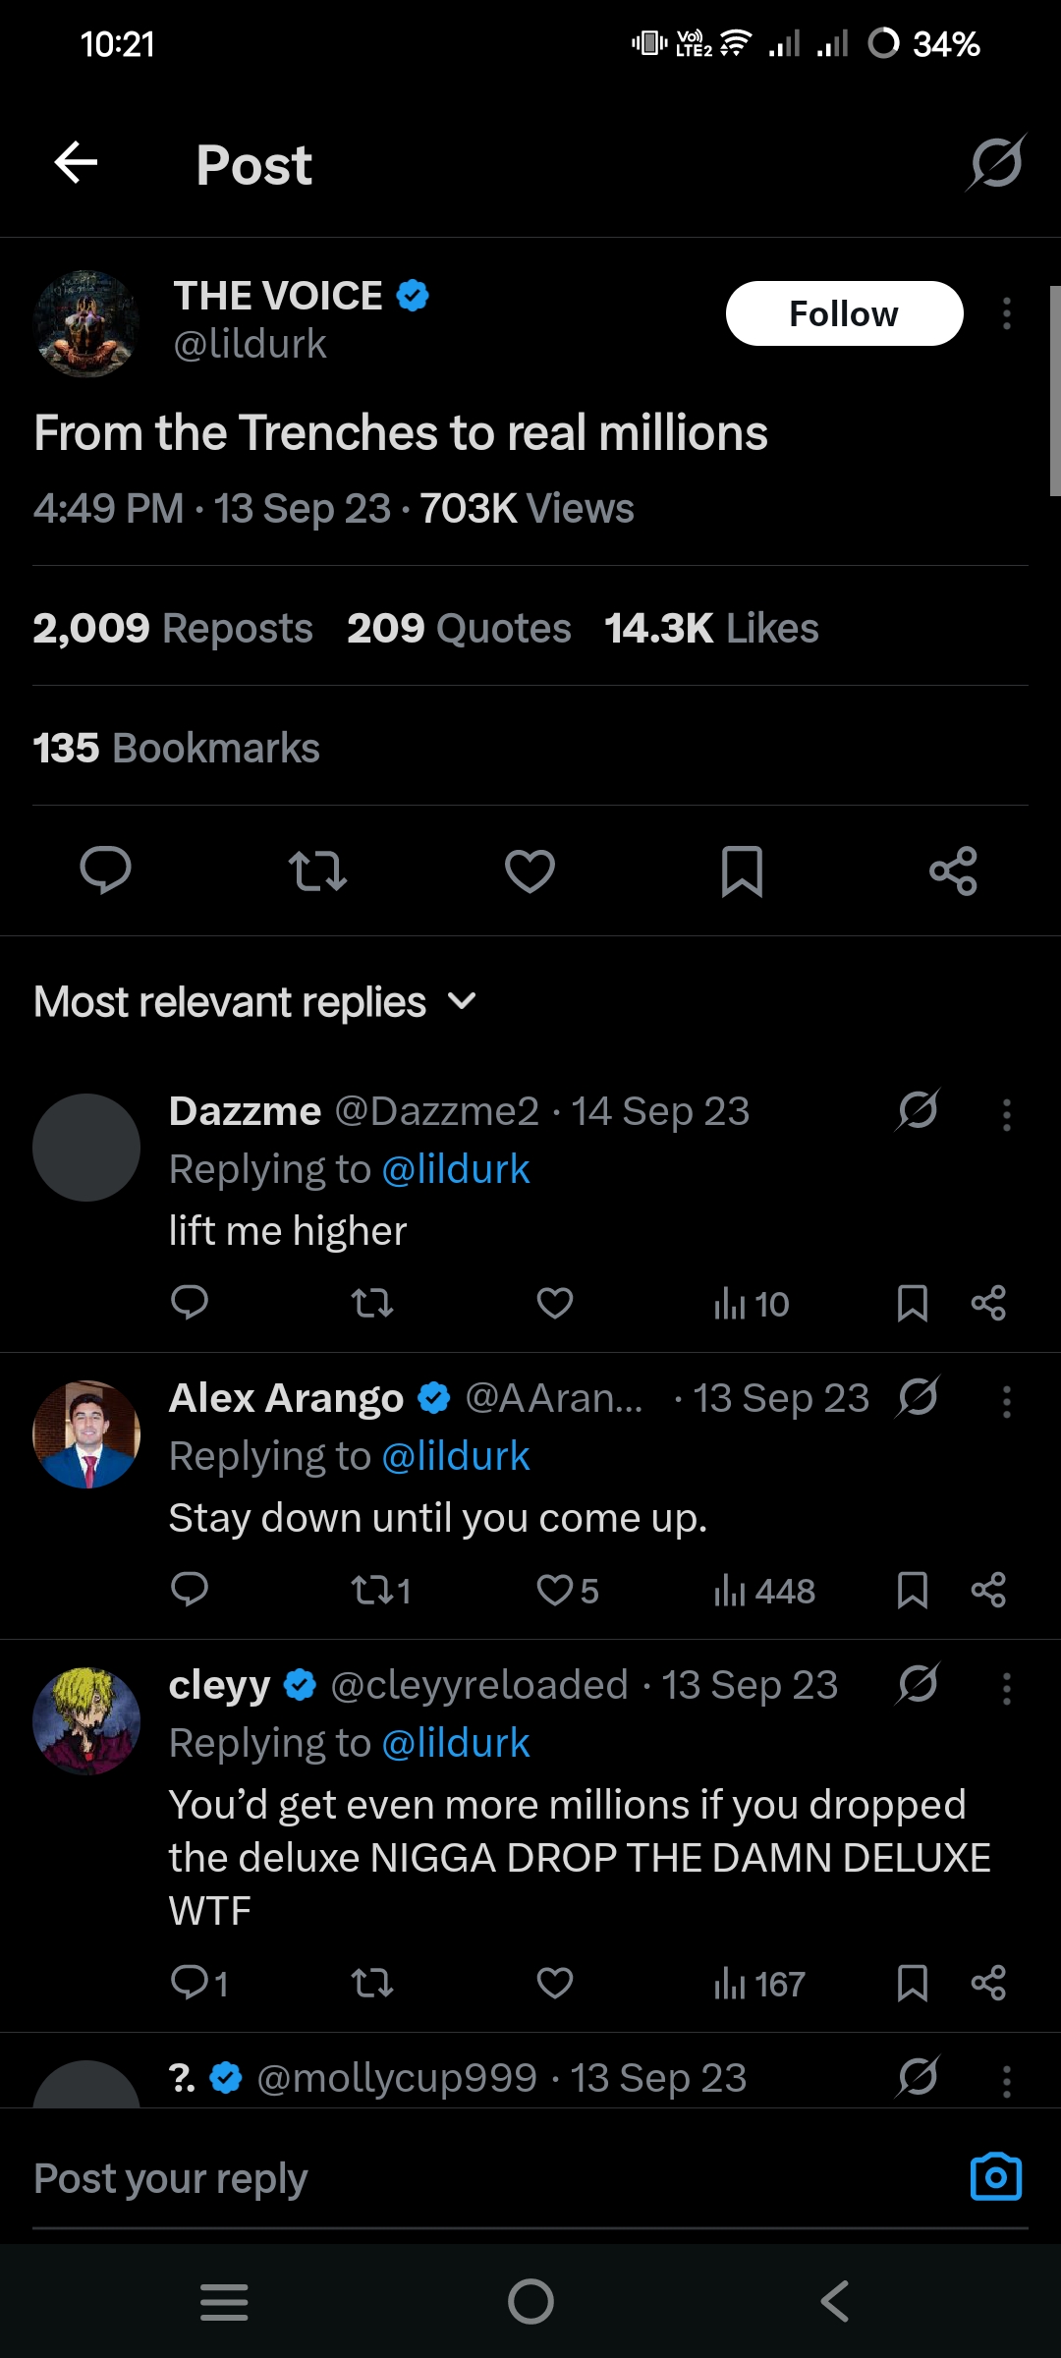This screenshot has width=1061, height=2358.
Task: Open Alex Arango's profile picture
Action: tap(86, 1434)
